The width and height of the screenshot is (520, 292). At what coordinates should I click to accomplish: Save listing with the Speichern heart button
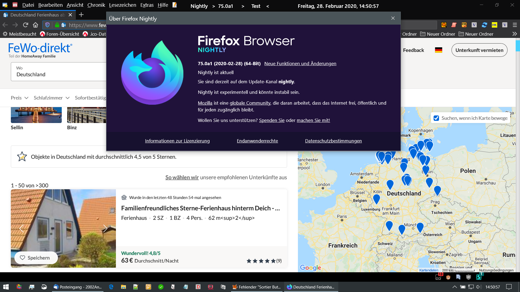(36, 258)
